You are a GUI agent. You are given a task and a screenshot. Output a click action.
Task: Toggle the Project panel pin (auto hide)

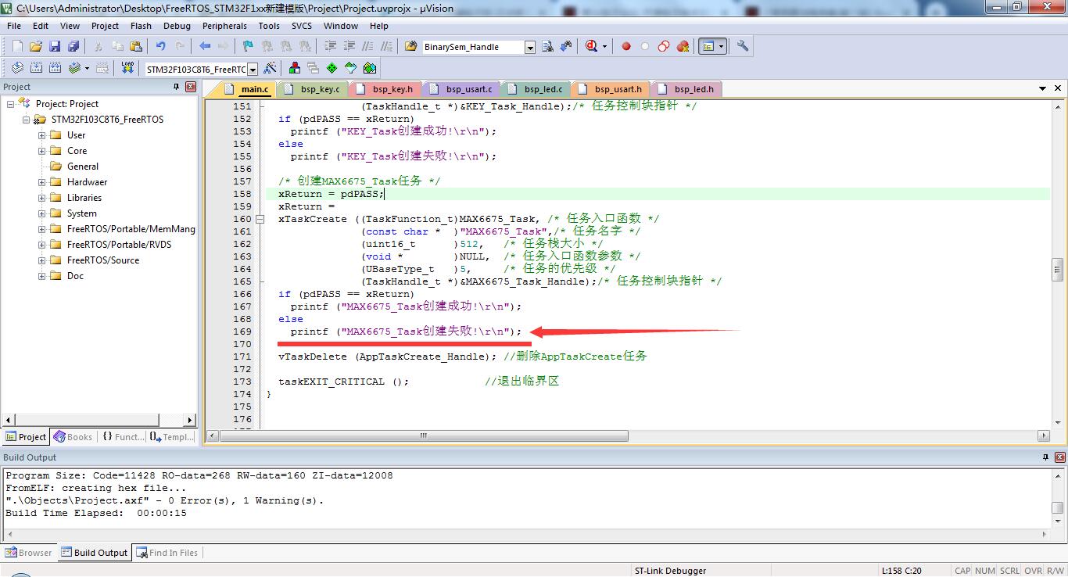point(177,87)
